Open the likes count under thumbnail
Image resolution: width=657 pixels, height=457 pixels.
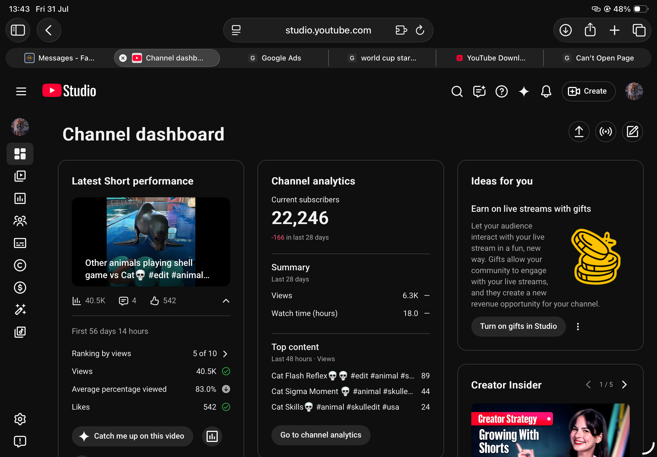pyautogui.click(x=163, y=301)
